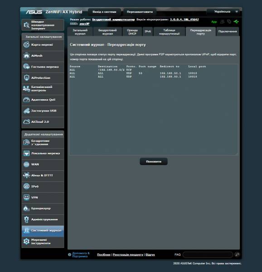The image size is (262, 272).
Task: Click the FAQ search magnifier icon
Action: pyautogui.click(x=237, y=254)
